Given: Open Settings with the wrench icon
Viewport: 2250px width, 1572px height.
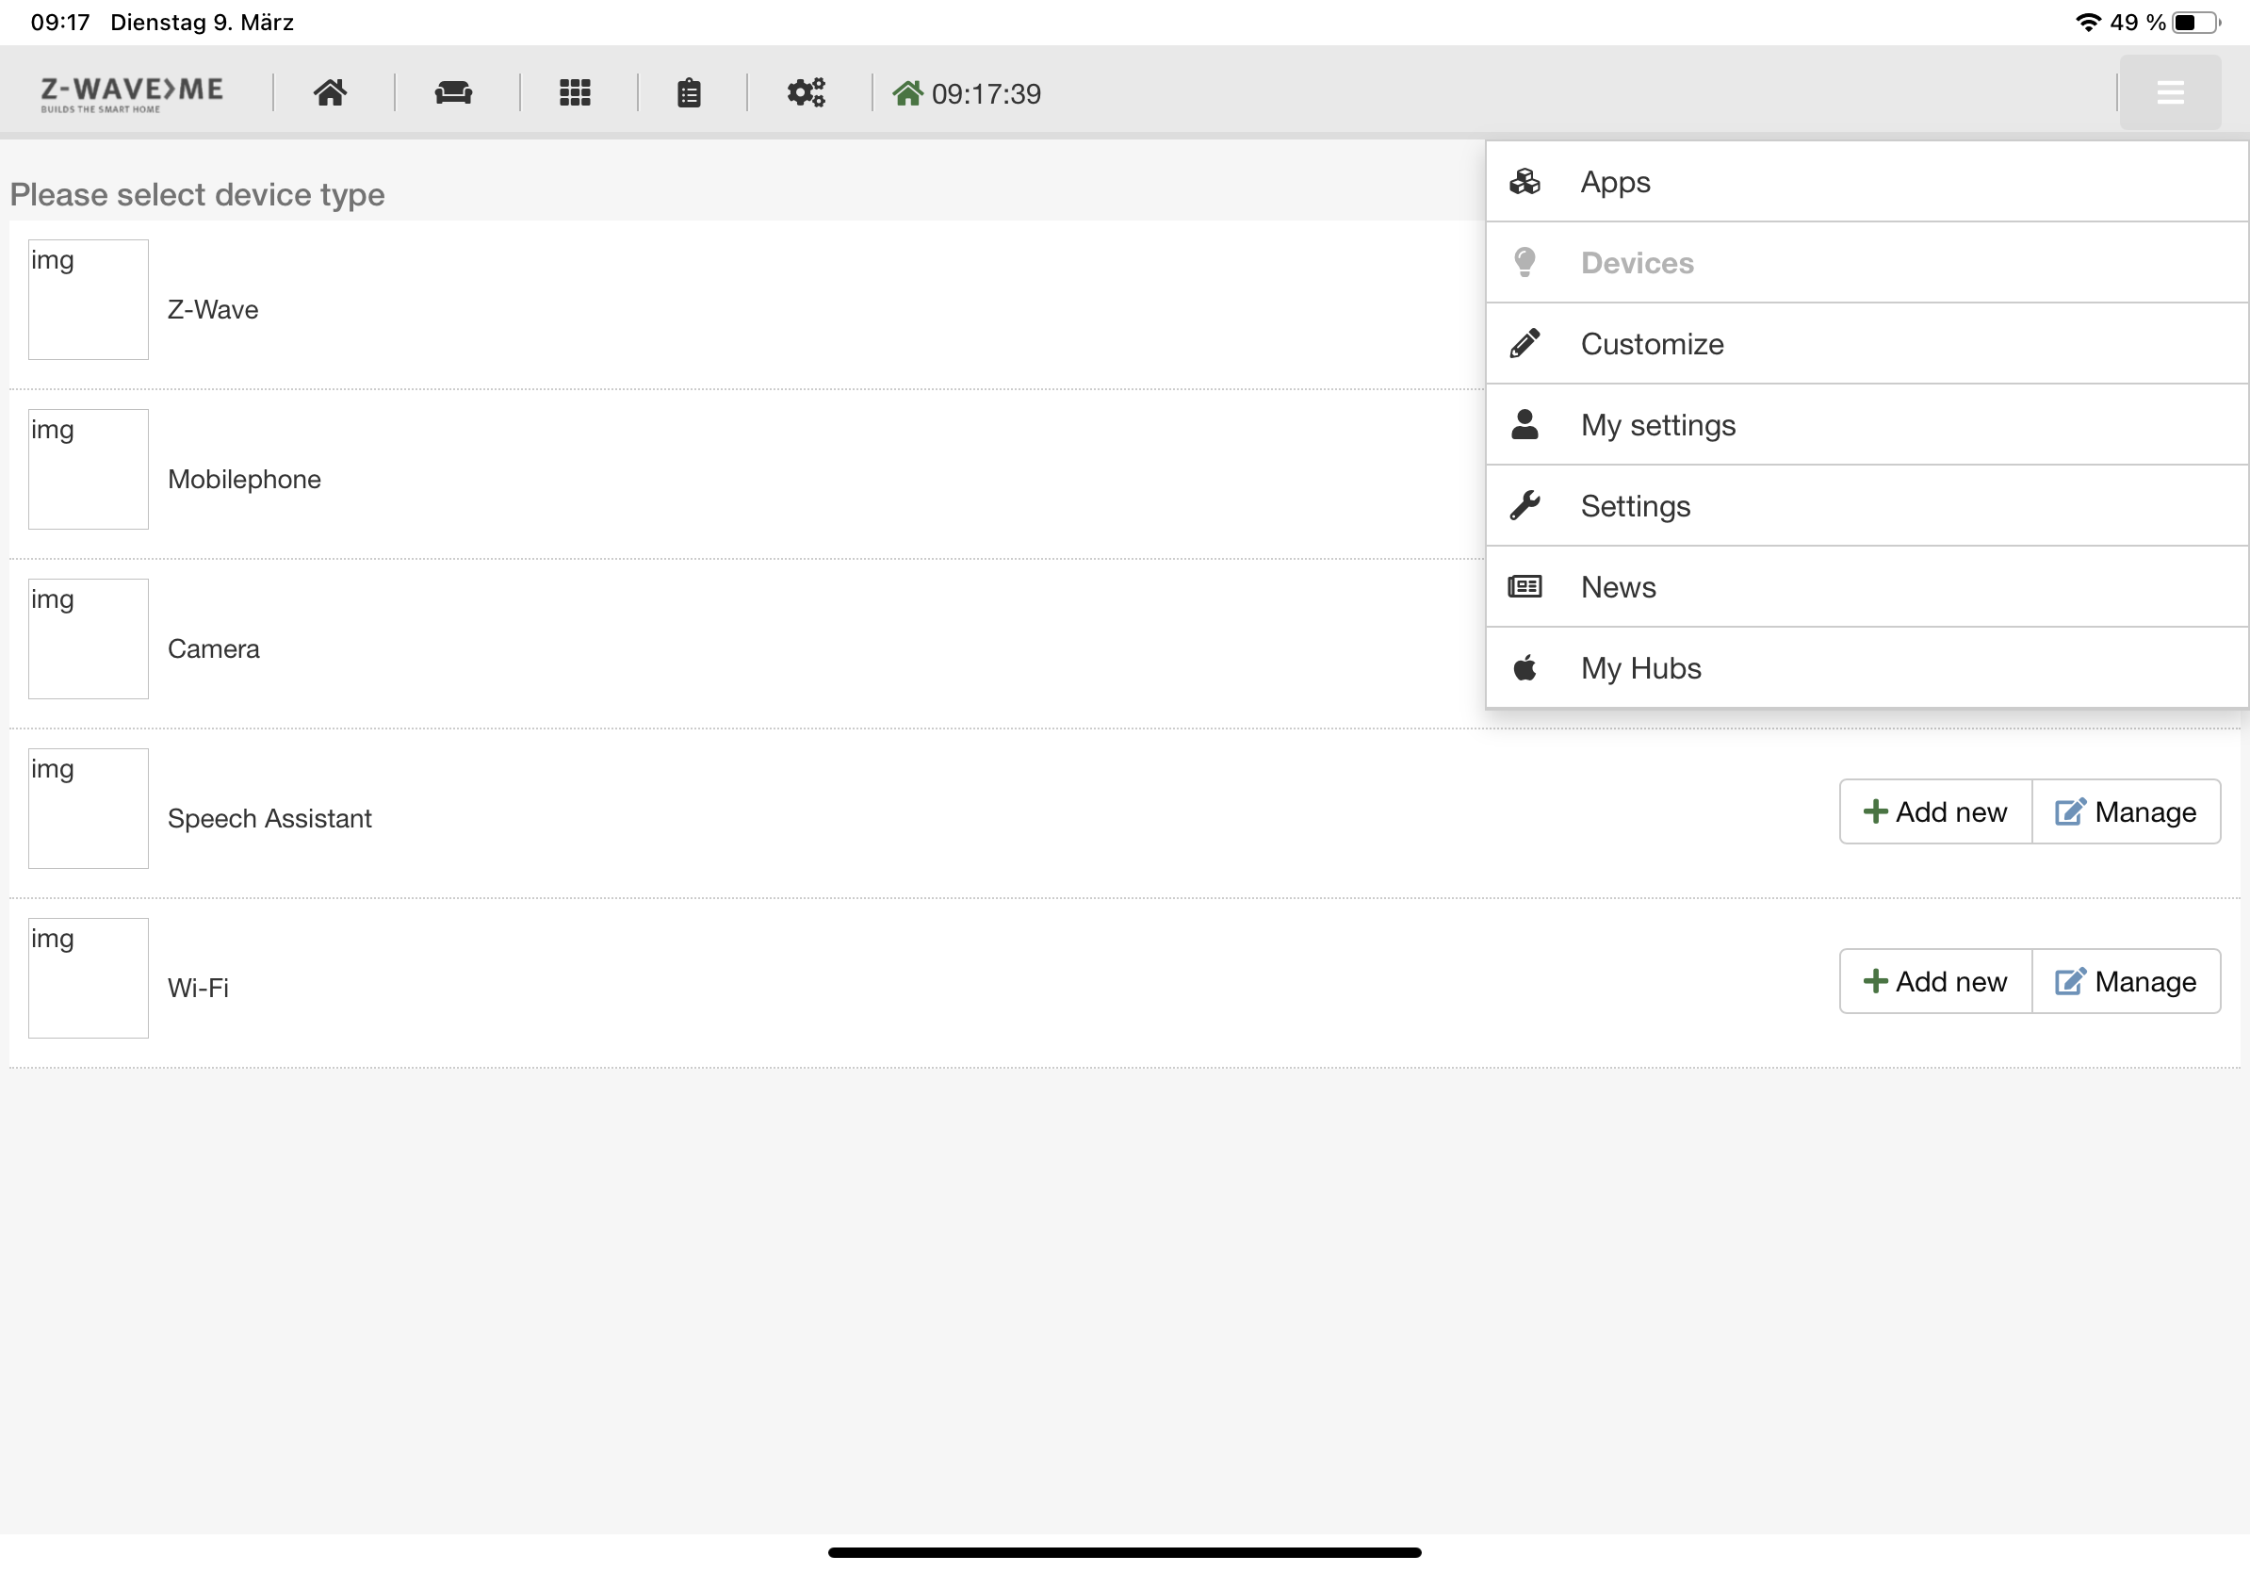Looking at the screenshot, I should tap(1635, 506).
